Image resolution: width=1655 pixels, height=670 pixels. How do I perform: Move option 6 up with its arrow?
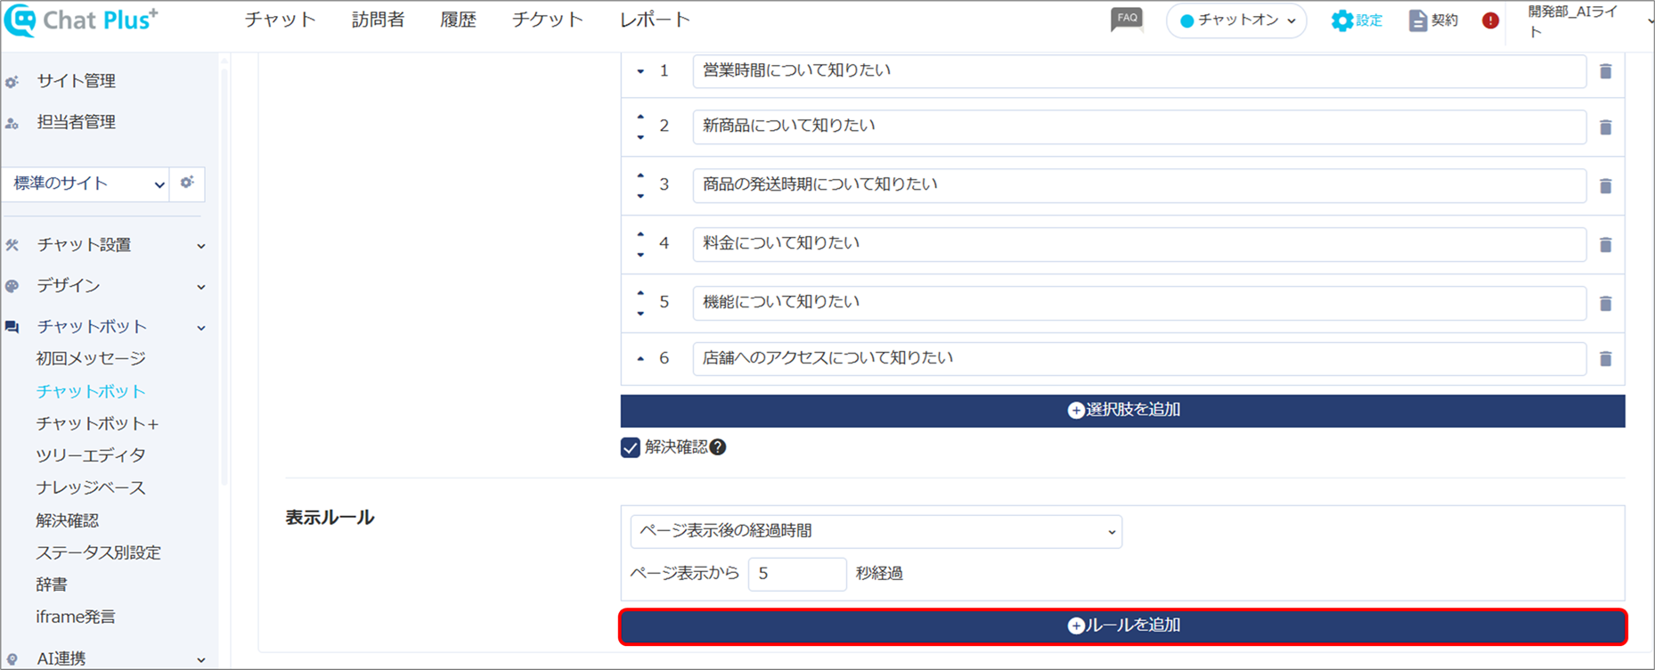(x=640, y=358)
